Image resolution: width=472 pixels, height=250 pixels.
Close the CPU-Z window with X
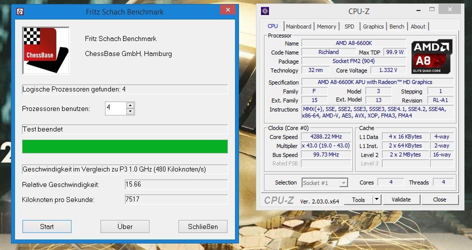pos(449,9)
